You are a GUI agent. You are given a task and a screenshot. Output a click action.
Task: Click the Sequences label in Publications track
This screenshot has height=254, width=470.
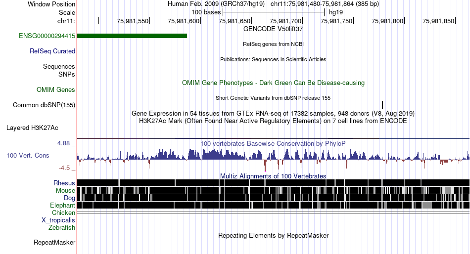pos(59,67)
